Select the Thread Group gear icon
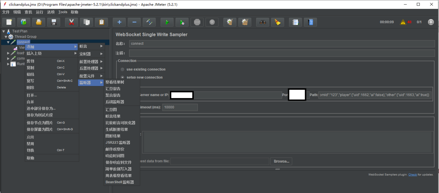Image resolution: width=439 pixels, height=193 pixels. 11,37
